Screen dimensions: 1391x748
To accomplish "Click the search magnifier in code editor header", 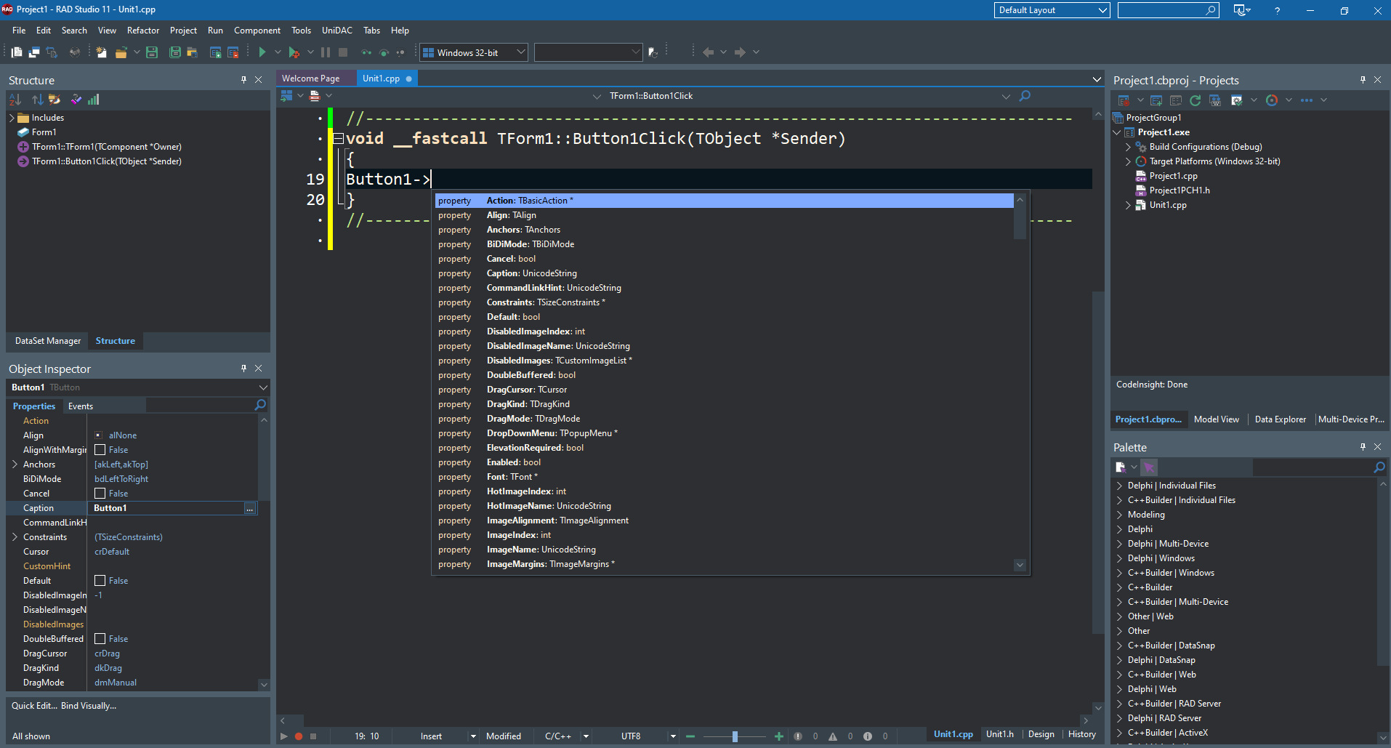I will pos(1025,96).
